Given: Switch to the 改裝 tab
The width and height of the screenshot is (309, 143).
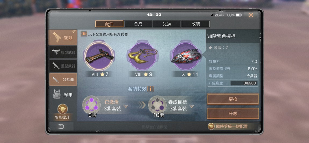Looking at the screenshot, I should click(196, 24).
